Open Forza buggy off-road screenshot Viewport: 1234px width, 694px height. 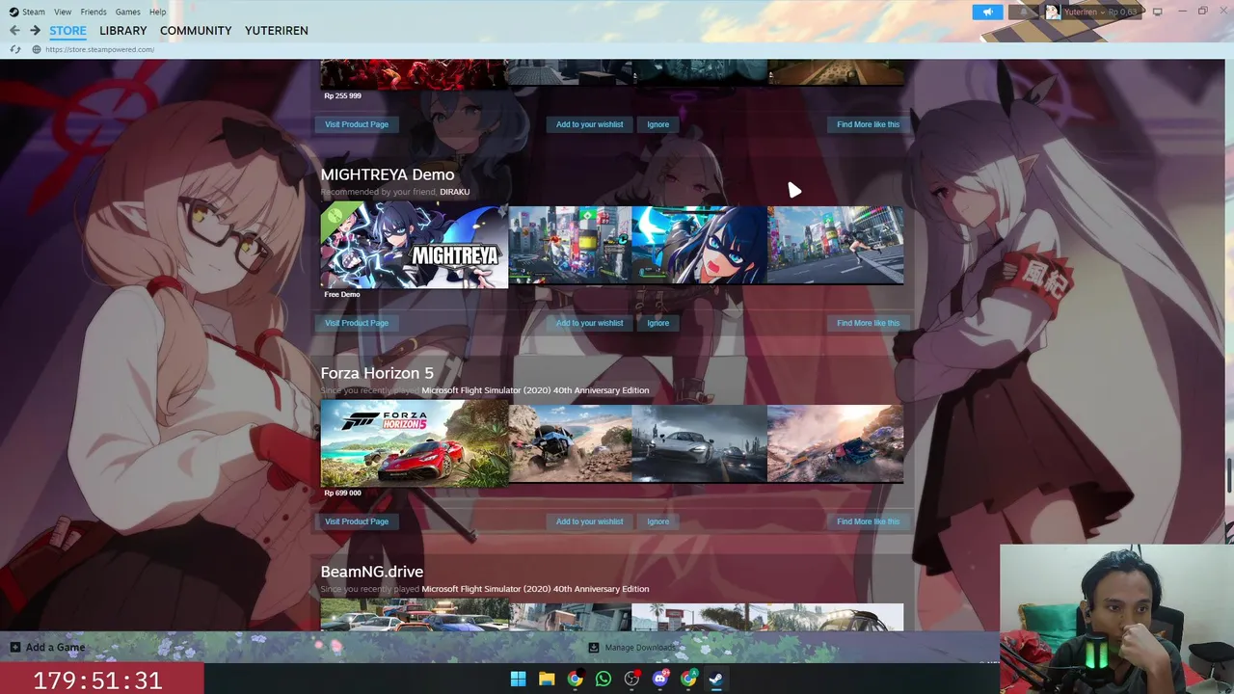570,443
